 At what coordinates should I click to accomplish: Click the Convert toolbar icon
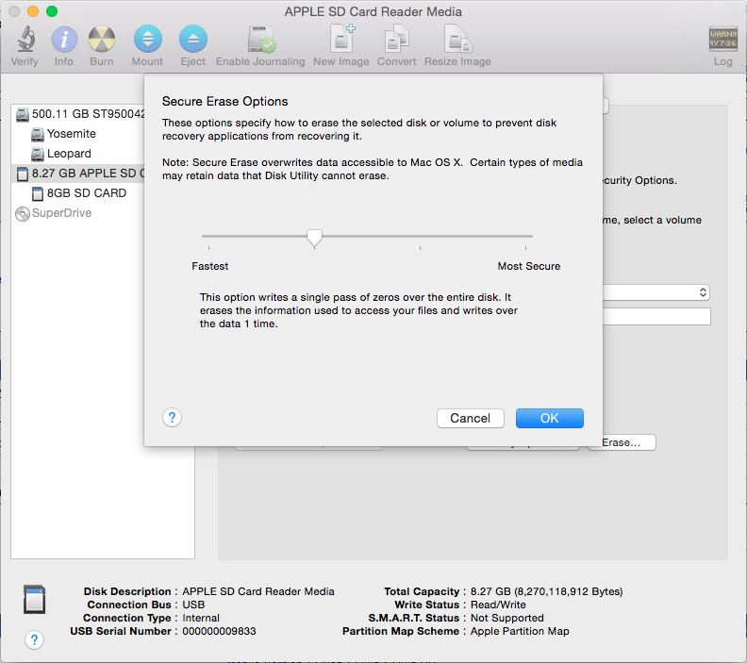pos(396,39)
